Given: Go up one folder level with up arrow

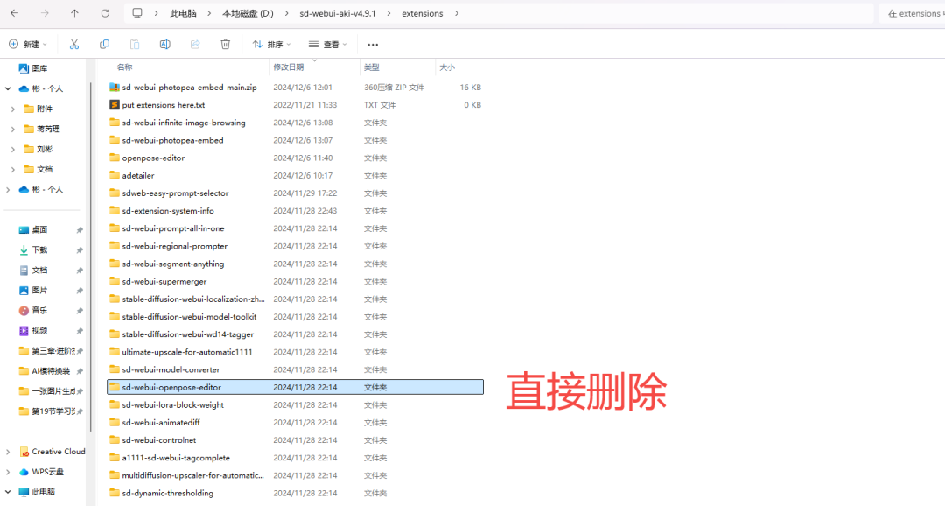Looking at the screenshot, I should pyautogui.click(x=74, y=13).
